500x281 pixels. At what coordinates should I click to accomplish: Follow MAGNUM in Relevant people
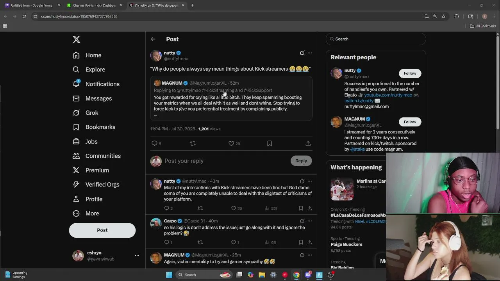pyautogui.click(x=410, y=122)
